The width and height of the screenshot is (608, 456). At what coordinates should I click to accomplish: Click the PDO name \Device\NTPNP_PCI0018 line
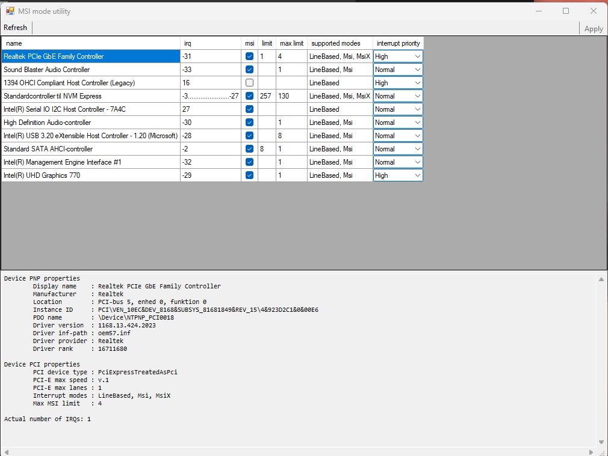tap(104, 317)
